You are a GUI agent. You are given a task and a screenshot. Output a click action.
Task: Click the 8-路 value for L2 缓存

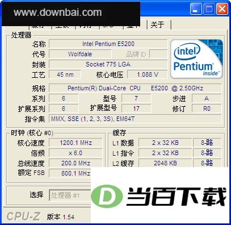207,163
